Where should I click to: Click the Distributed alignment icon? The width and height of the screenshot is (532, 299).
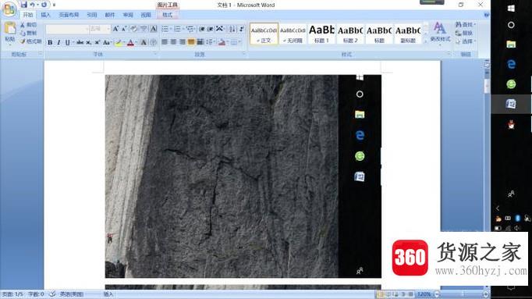[200, 42]
